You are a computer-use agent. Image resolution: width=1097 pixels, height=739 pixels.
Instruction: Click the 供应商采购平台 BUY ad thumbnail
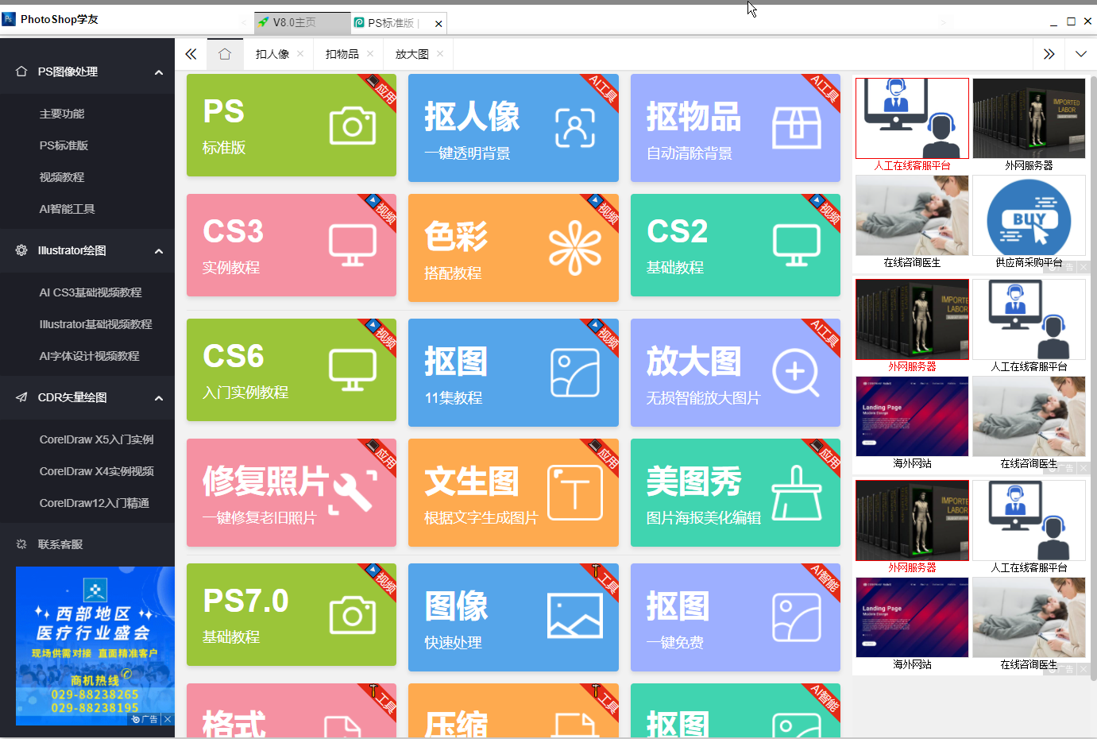pos(1029,216)
